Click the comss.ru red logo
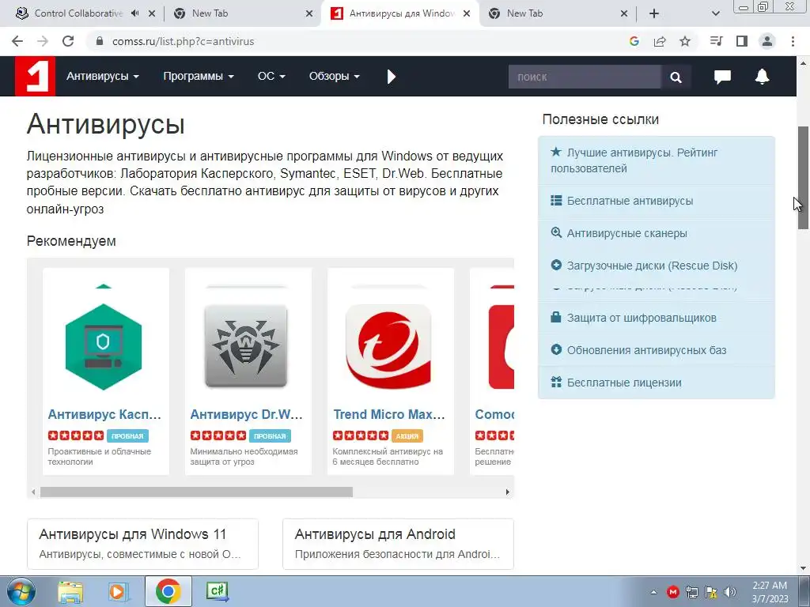The image size is (810, 607). click(x=35, y=77)
